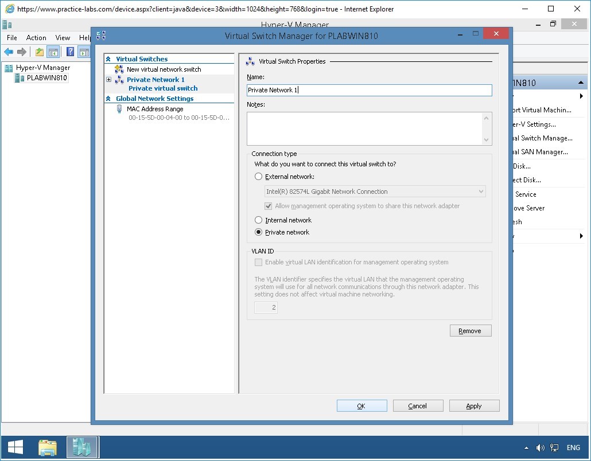
Task: Expand the Private Network 1 tree item
Action: pyautogui.click(x=108, y=80)
